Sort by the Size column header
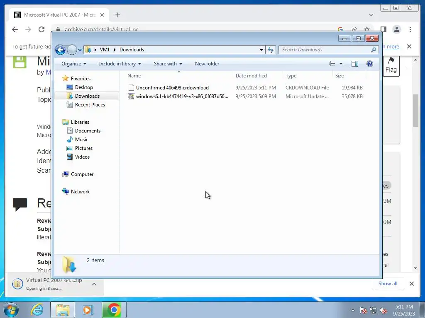 pyautogui.click(x=349, y=76)
